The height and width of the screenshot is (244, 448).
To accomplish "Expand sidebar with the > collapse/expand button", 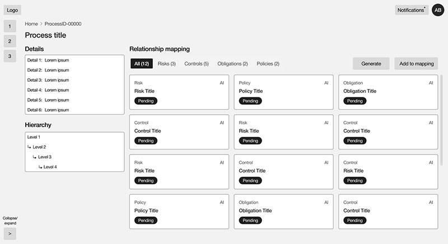I will tap(10, 234).
